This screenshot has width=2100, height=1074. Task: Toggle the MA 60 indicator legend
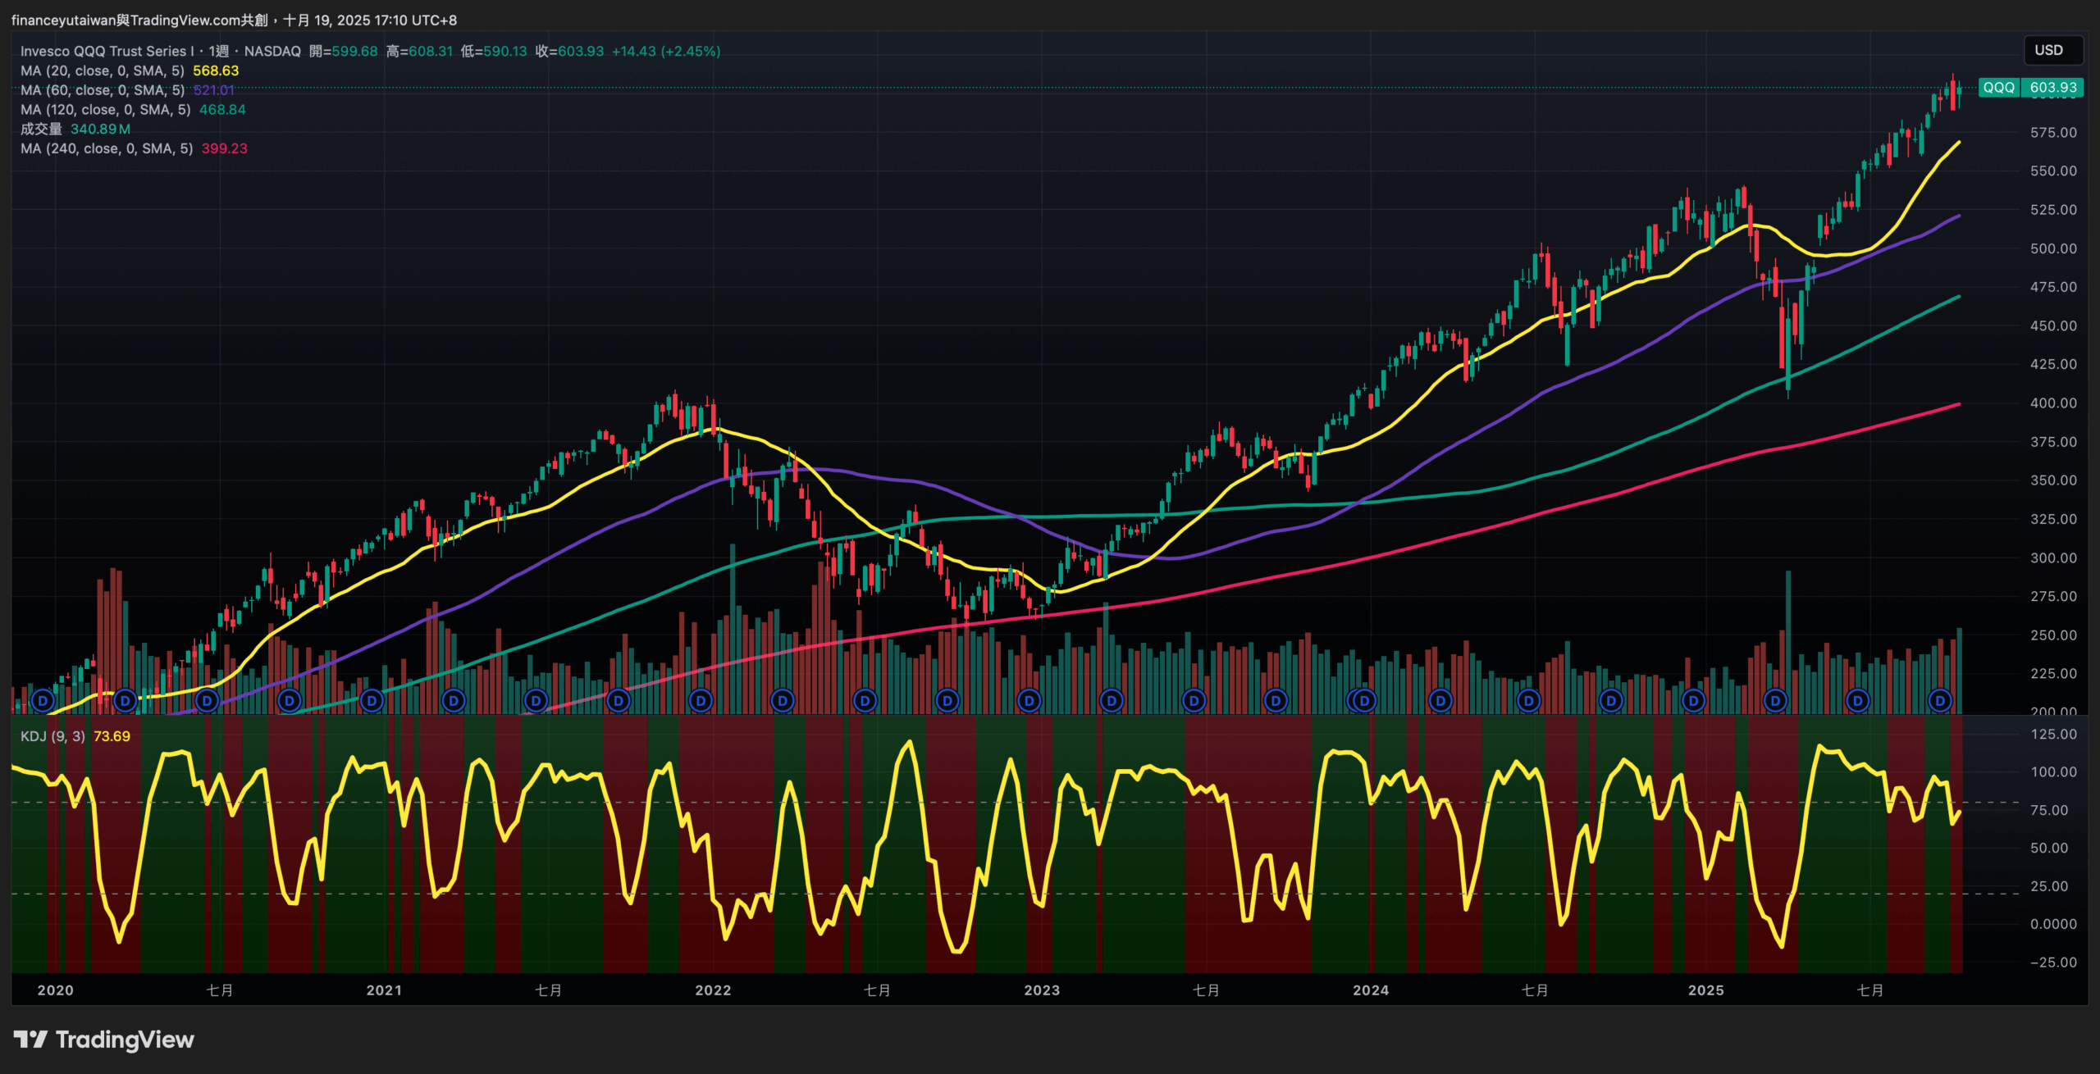102,90
